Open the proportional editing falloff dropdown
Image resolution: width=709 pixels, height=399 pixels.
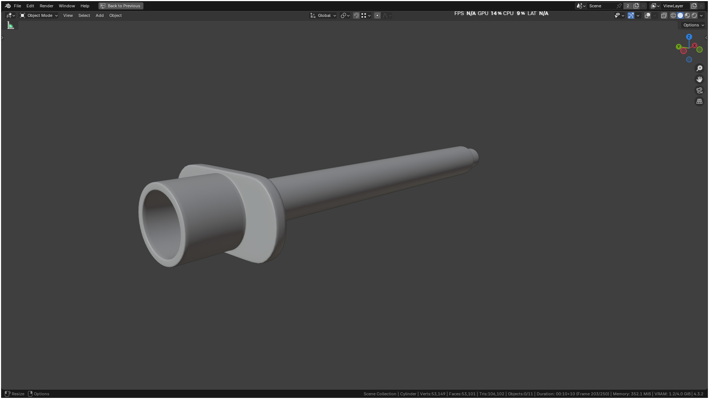pos(387,15)
